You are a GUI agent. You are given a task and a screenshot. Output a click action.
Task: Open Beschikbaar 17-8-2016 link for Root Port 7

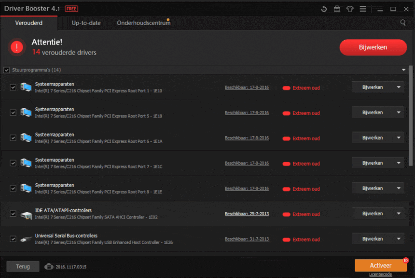(x=247, y=163)
